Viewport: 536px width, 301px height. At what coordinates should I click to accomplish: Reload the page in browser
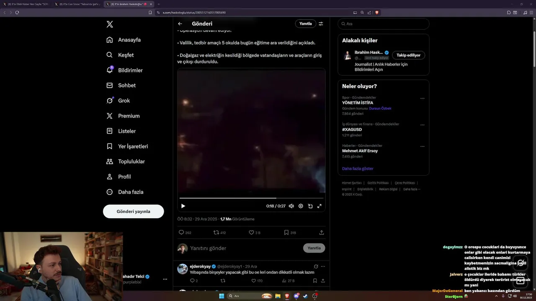[x=17, y=13]
